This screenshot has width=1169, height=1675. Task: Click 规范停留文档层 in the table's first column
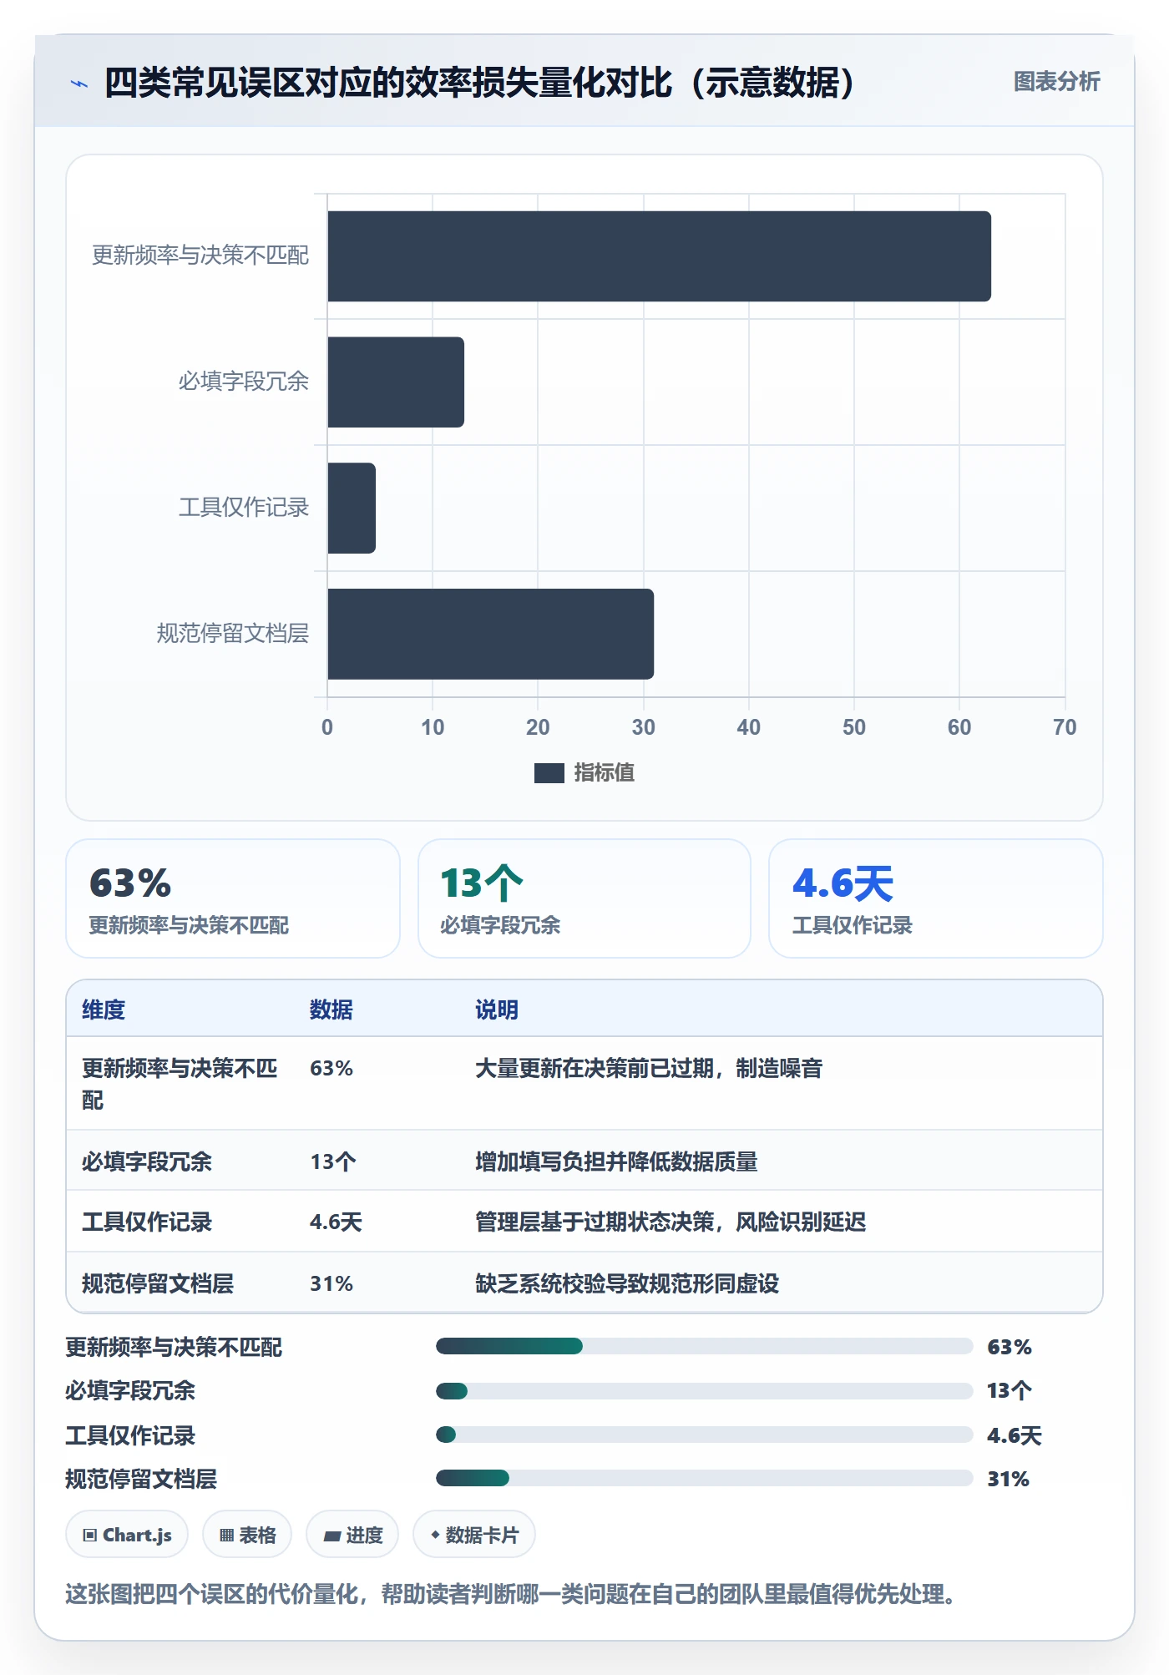[x=158, y=1283]
